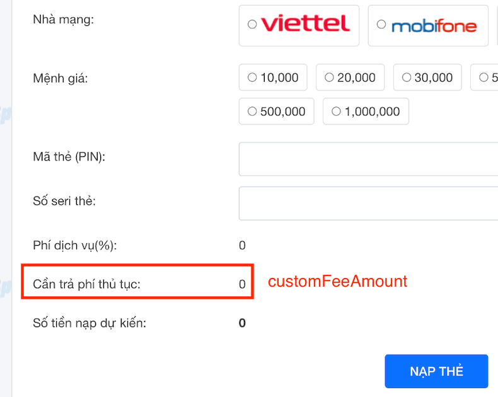Click the "Mã thẻ (PIN):" label
The height and width of the screenshot is (397, 498).
point(69,157)
